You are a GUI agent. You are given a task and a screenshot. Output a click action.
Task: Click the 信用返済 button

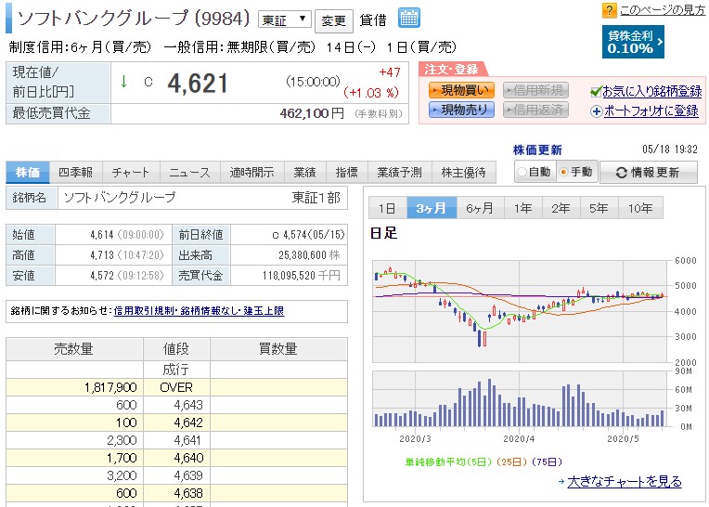coord(535,110)
